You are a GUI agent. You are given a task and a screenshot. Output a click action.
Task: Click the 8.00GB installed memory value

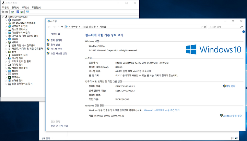tap(119, 67)
